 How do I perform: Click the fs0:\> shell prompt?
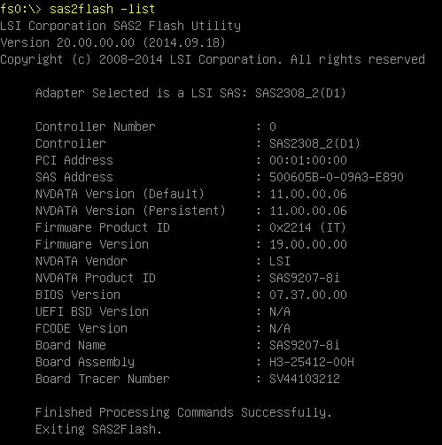point(20,9)
